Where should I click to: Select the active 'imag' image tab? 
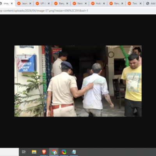pos(6,4)
